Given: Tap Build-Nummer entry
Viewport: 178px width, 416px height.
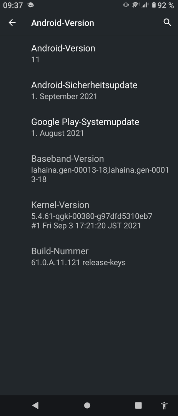Looking at the screenshot, I should [89, 257].
